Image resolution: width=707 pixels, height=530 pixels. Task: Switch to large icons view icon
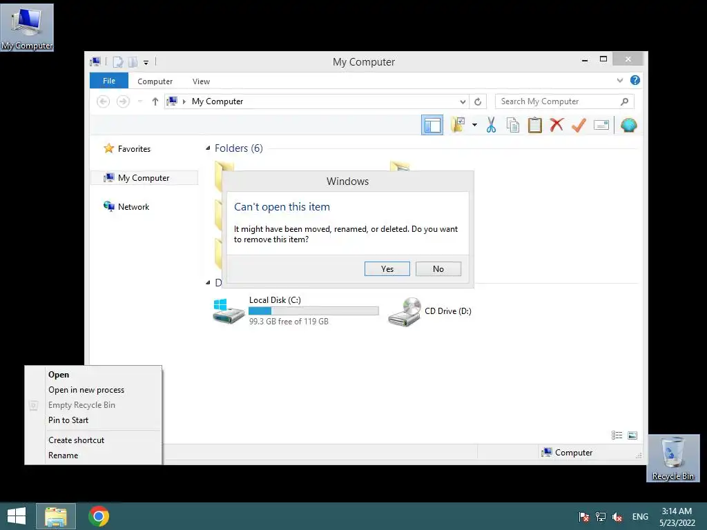click(632, 435)
